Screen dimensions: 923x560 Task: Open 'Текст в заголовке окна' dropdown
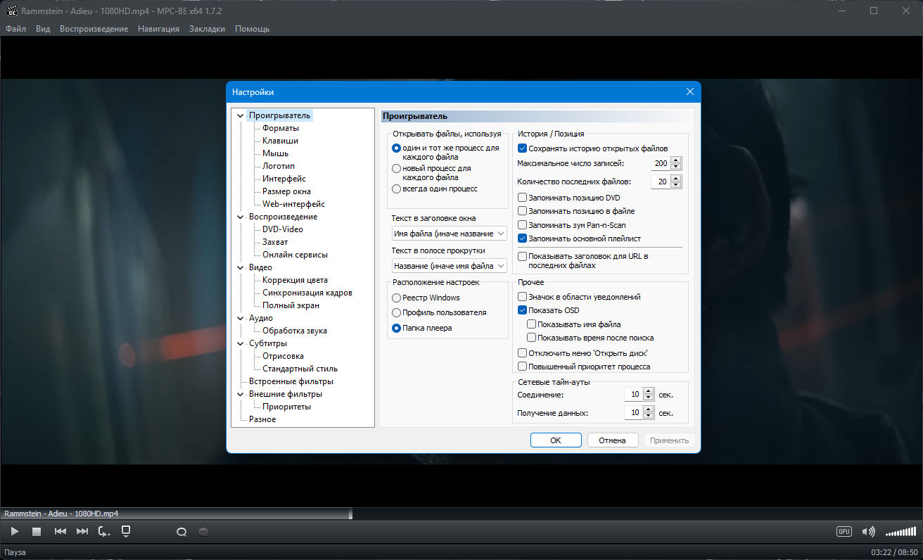point(449,233)
